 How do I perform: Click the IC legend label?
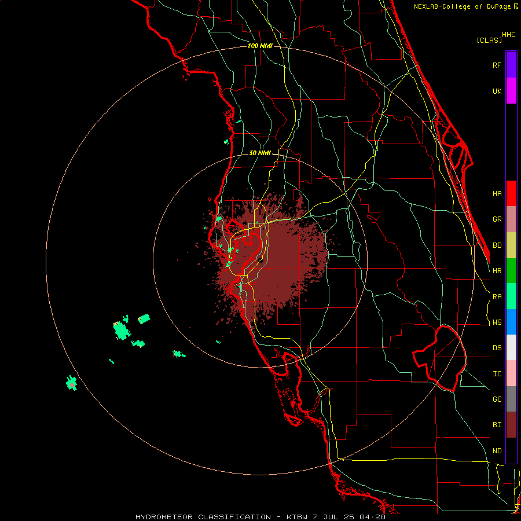point(497,374)
